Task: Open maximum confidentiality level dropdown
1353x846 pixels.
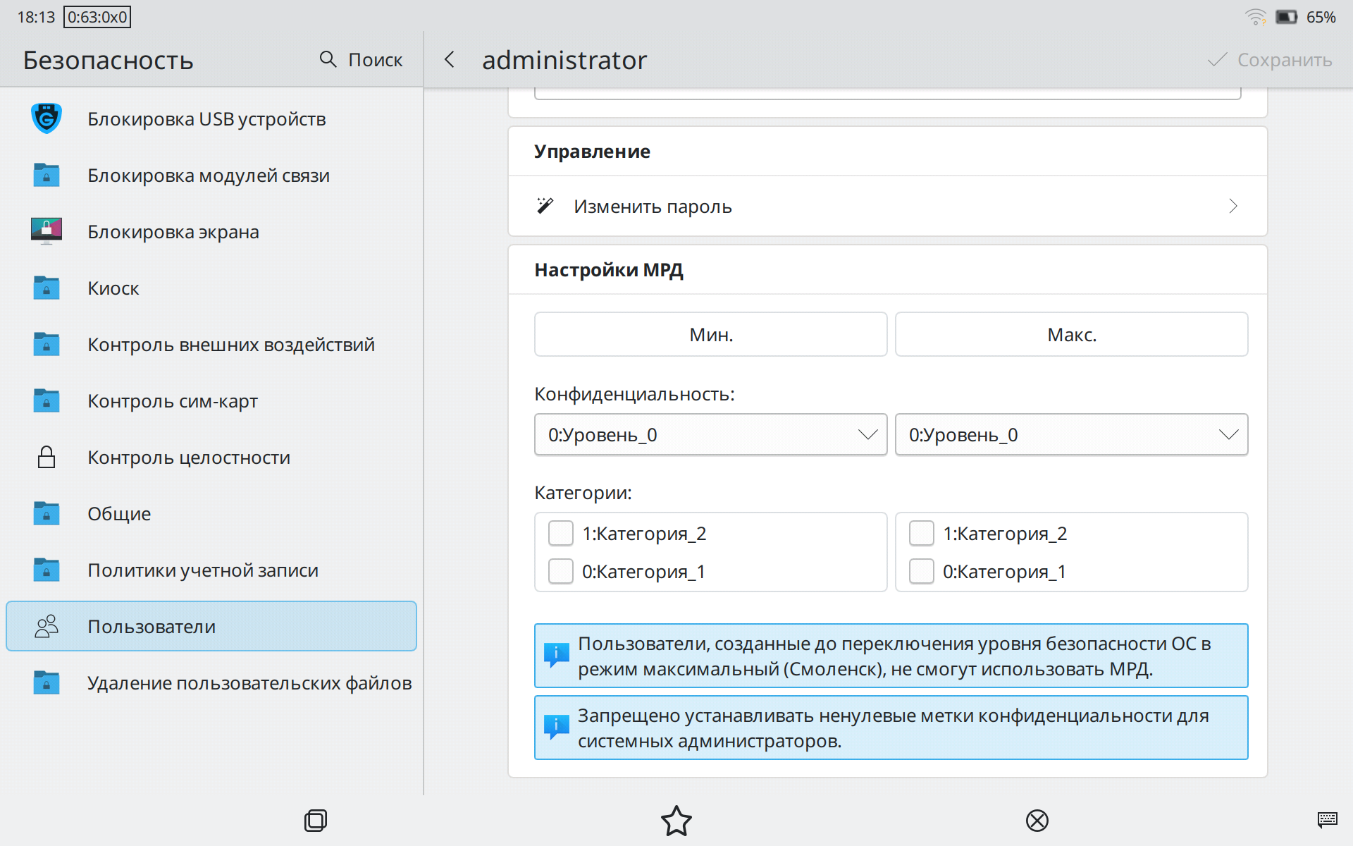Action: point(1071,434)
